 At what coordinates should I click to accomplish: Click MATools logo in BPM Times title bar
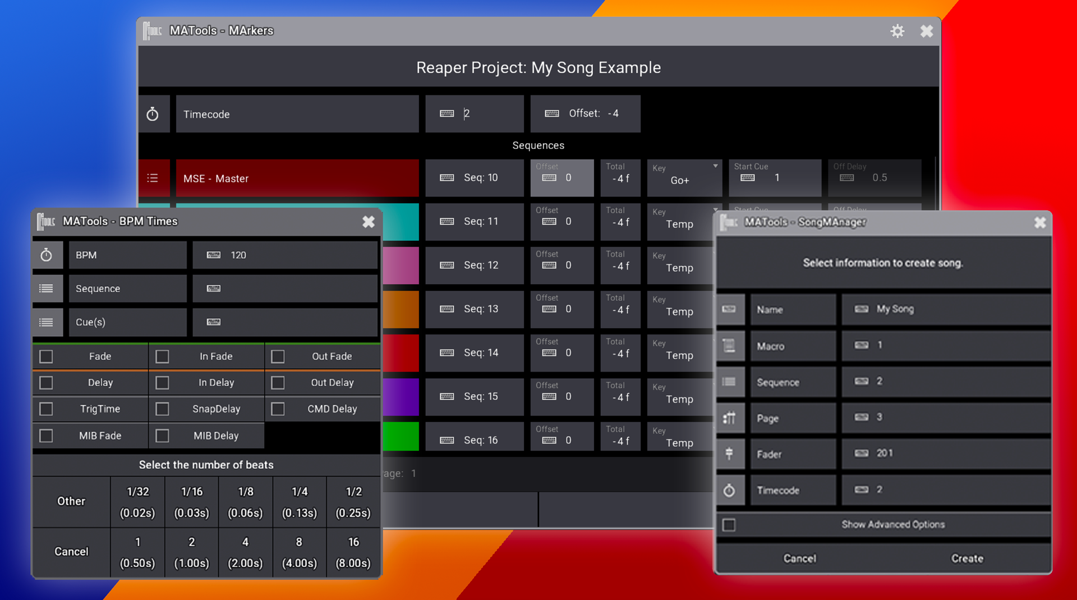click(x=45, y=221)
